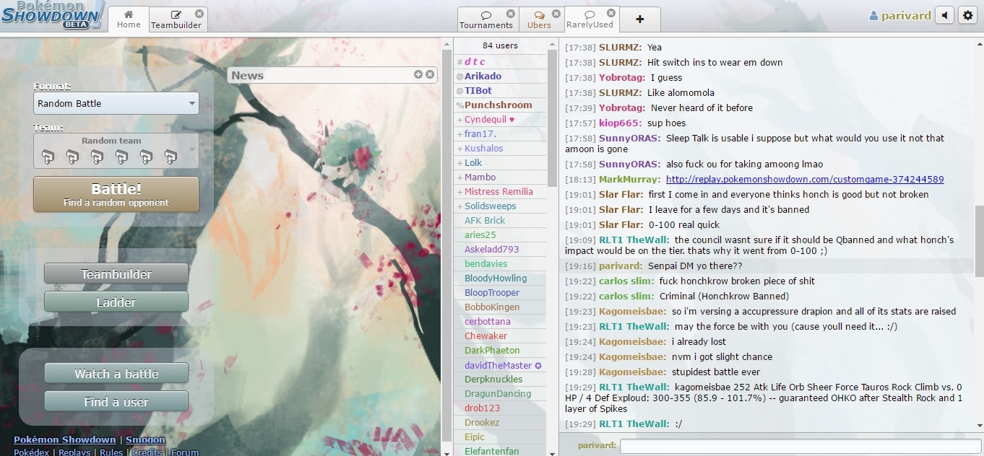984x456 pixels.
Task: Select user BloopTrooper in user list
Action: tap(500, 292)
